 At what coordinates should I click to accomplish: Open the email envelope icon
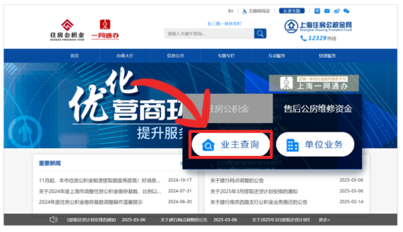point(327,11)
